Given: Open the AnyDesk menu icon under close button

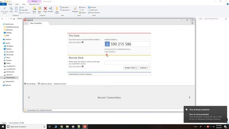Looking at the screenshot, I should tap(193, 23).
